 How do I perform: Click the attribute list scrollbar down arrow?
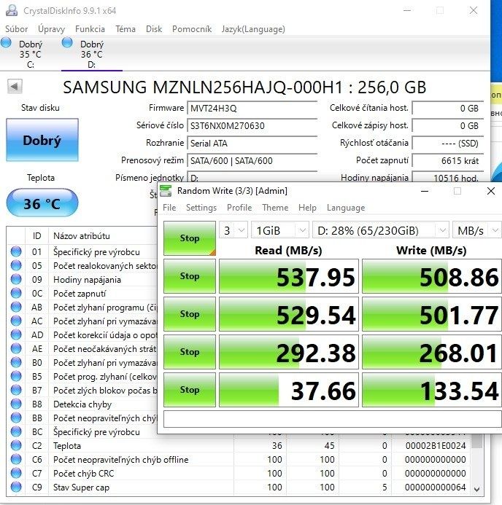pyautogui.click(x=477, y=489)
